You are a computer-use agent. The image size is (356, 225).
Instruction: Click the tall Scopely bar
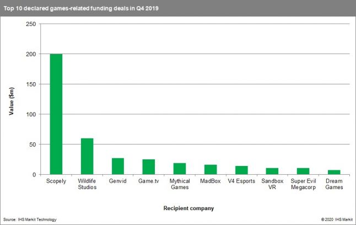pos(56,114)
